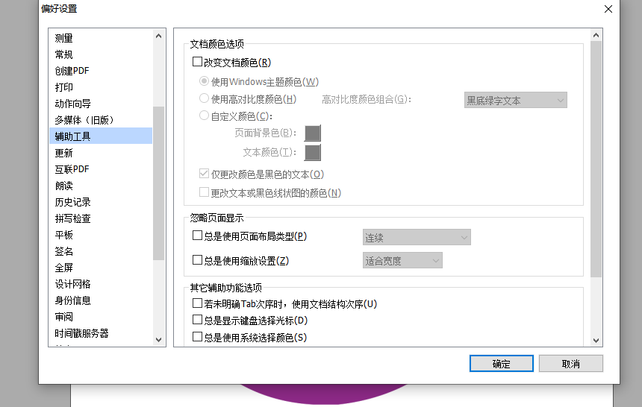Check 总是使用系统选择颜色 option
Viewport: 642px width, 407px height.
(197, 337)
